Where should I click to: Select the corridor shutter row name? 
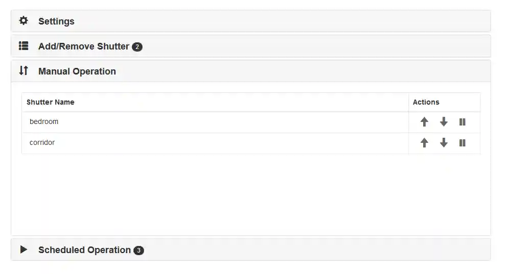click(x=42, y=142)
